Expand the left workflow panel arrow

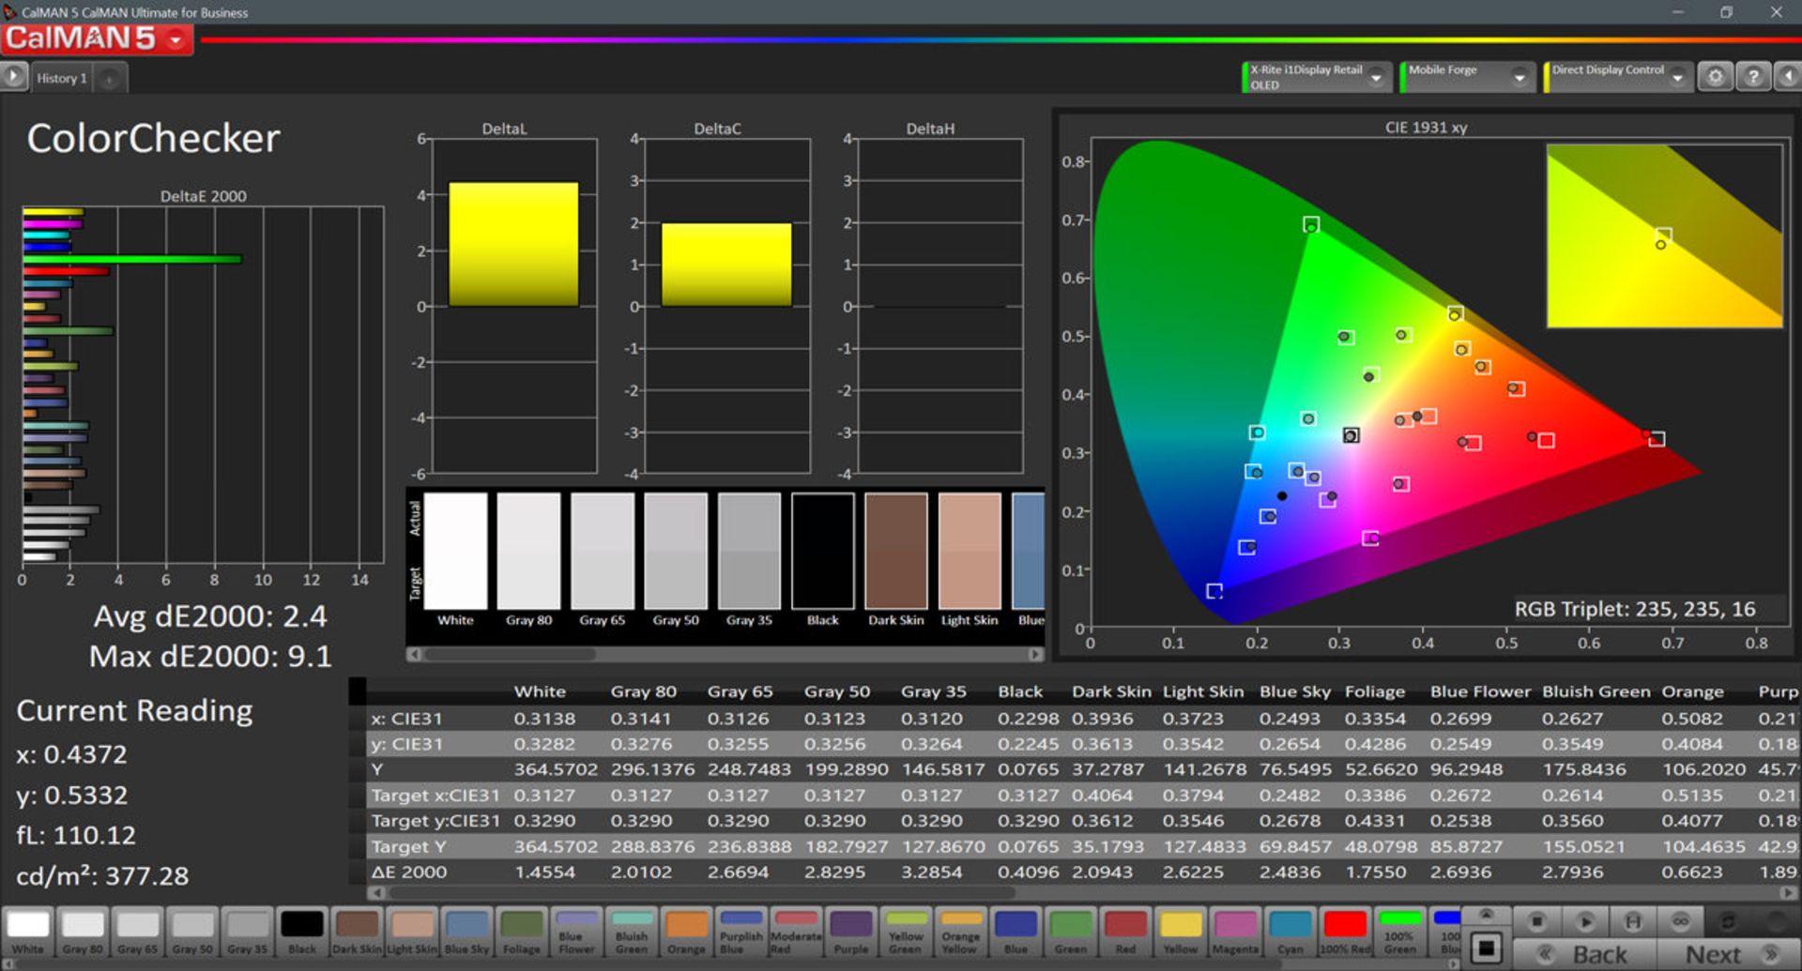click(x=13, y=77)
